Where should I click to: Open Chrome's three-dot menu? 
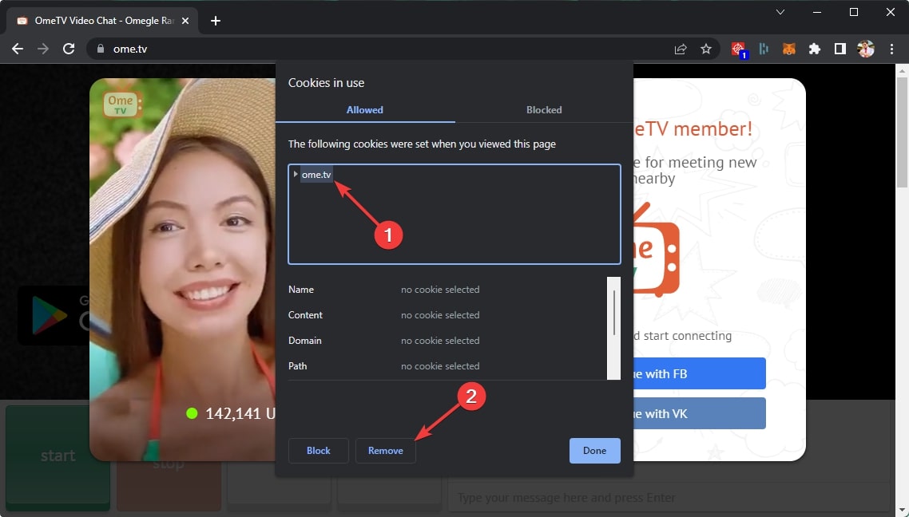[x=892, y=49]
